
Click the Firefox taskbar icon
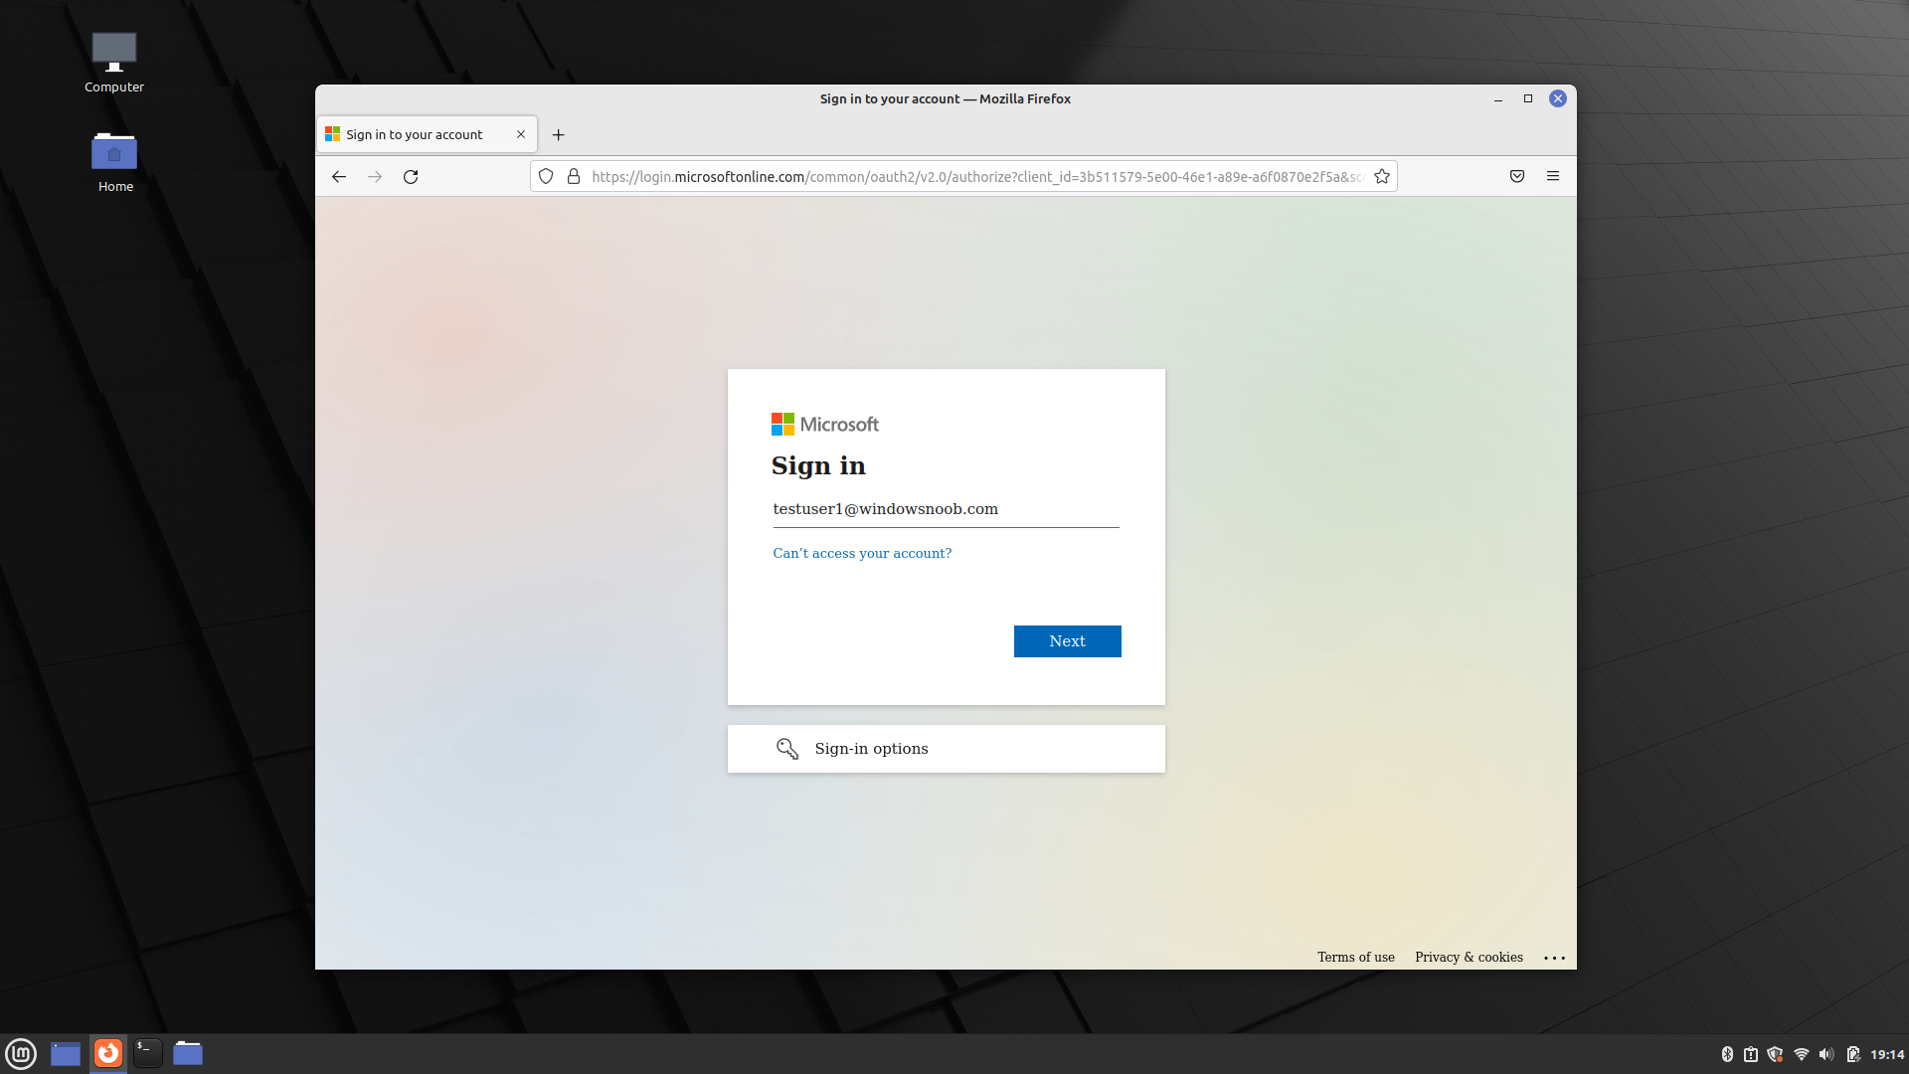pyautogui.click(x=108, y=1053)
